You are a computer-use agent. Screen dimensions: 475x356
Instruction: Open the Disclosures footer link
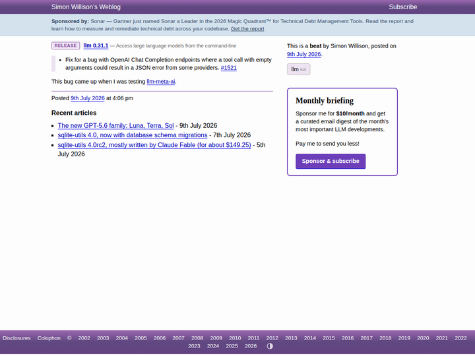point(16,338)
